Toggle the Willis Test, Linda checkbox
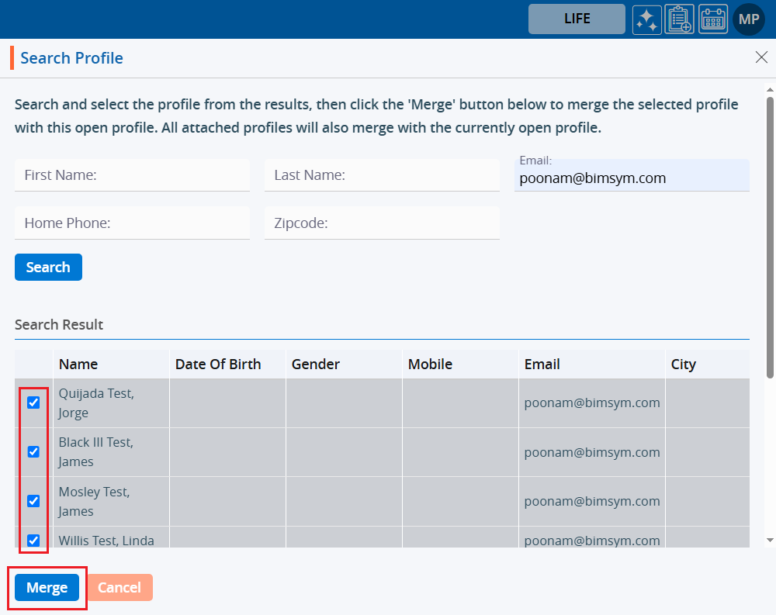776x615 pixels. pyautogui.click(x=33, y=541)
